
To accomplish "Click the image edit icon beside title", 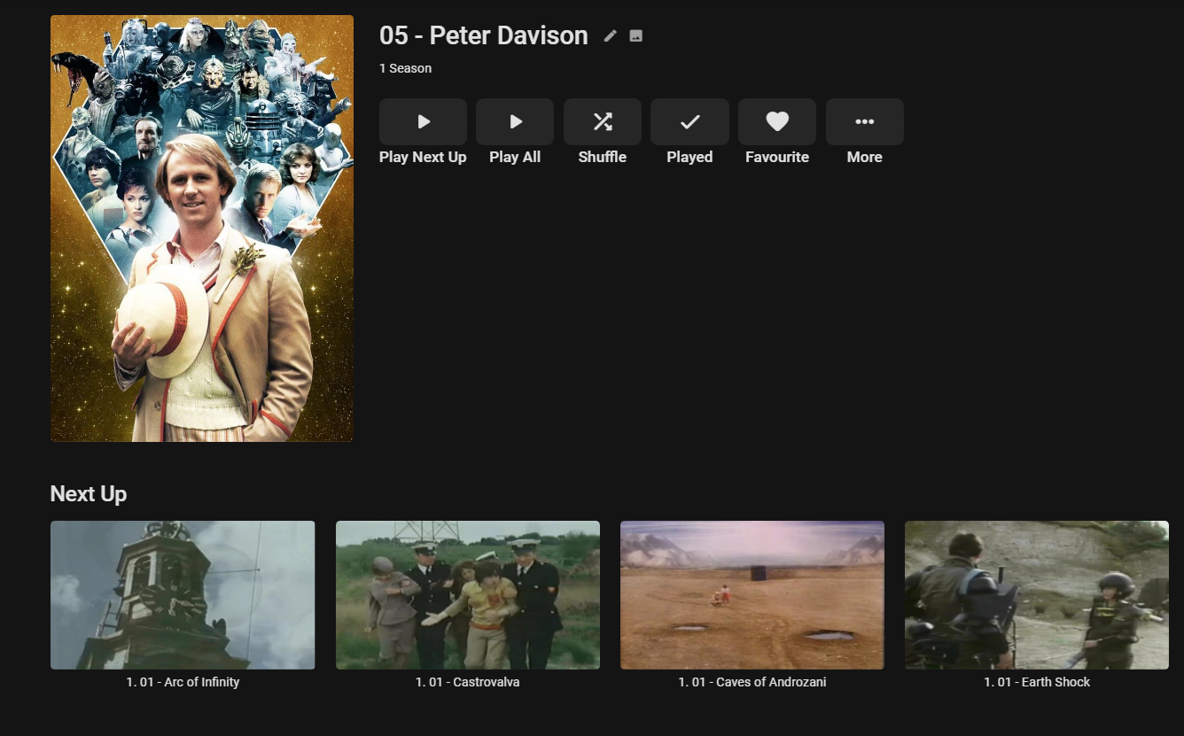I will (x=635, y=36).
